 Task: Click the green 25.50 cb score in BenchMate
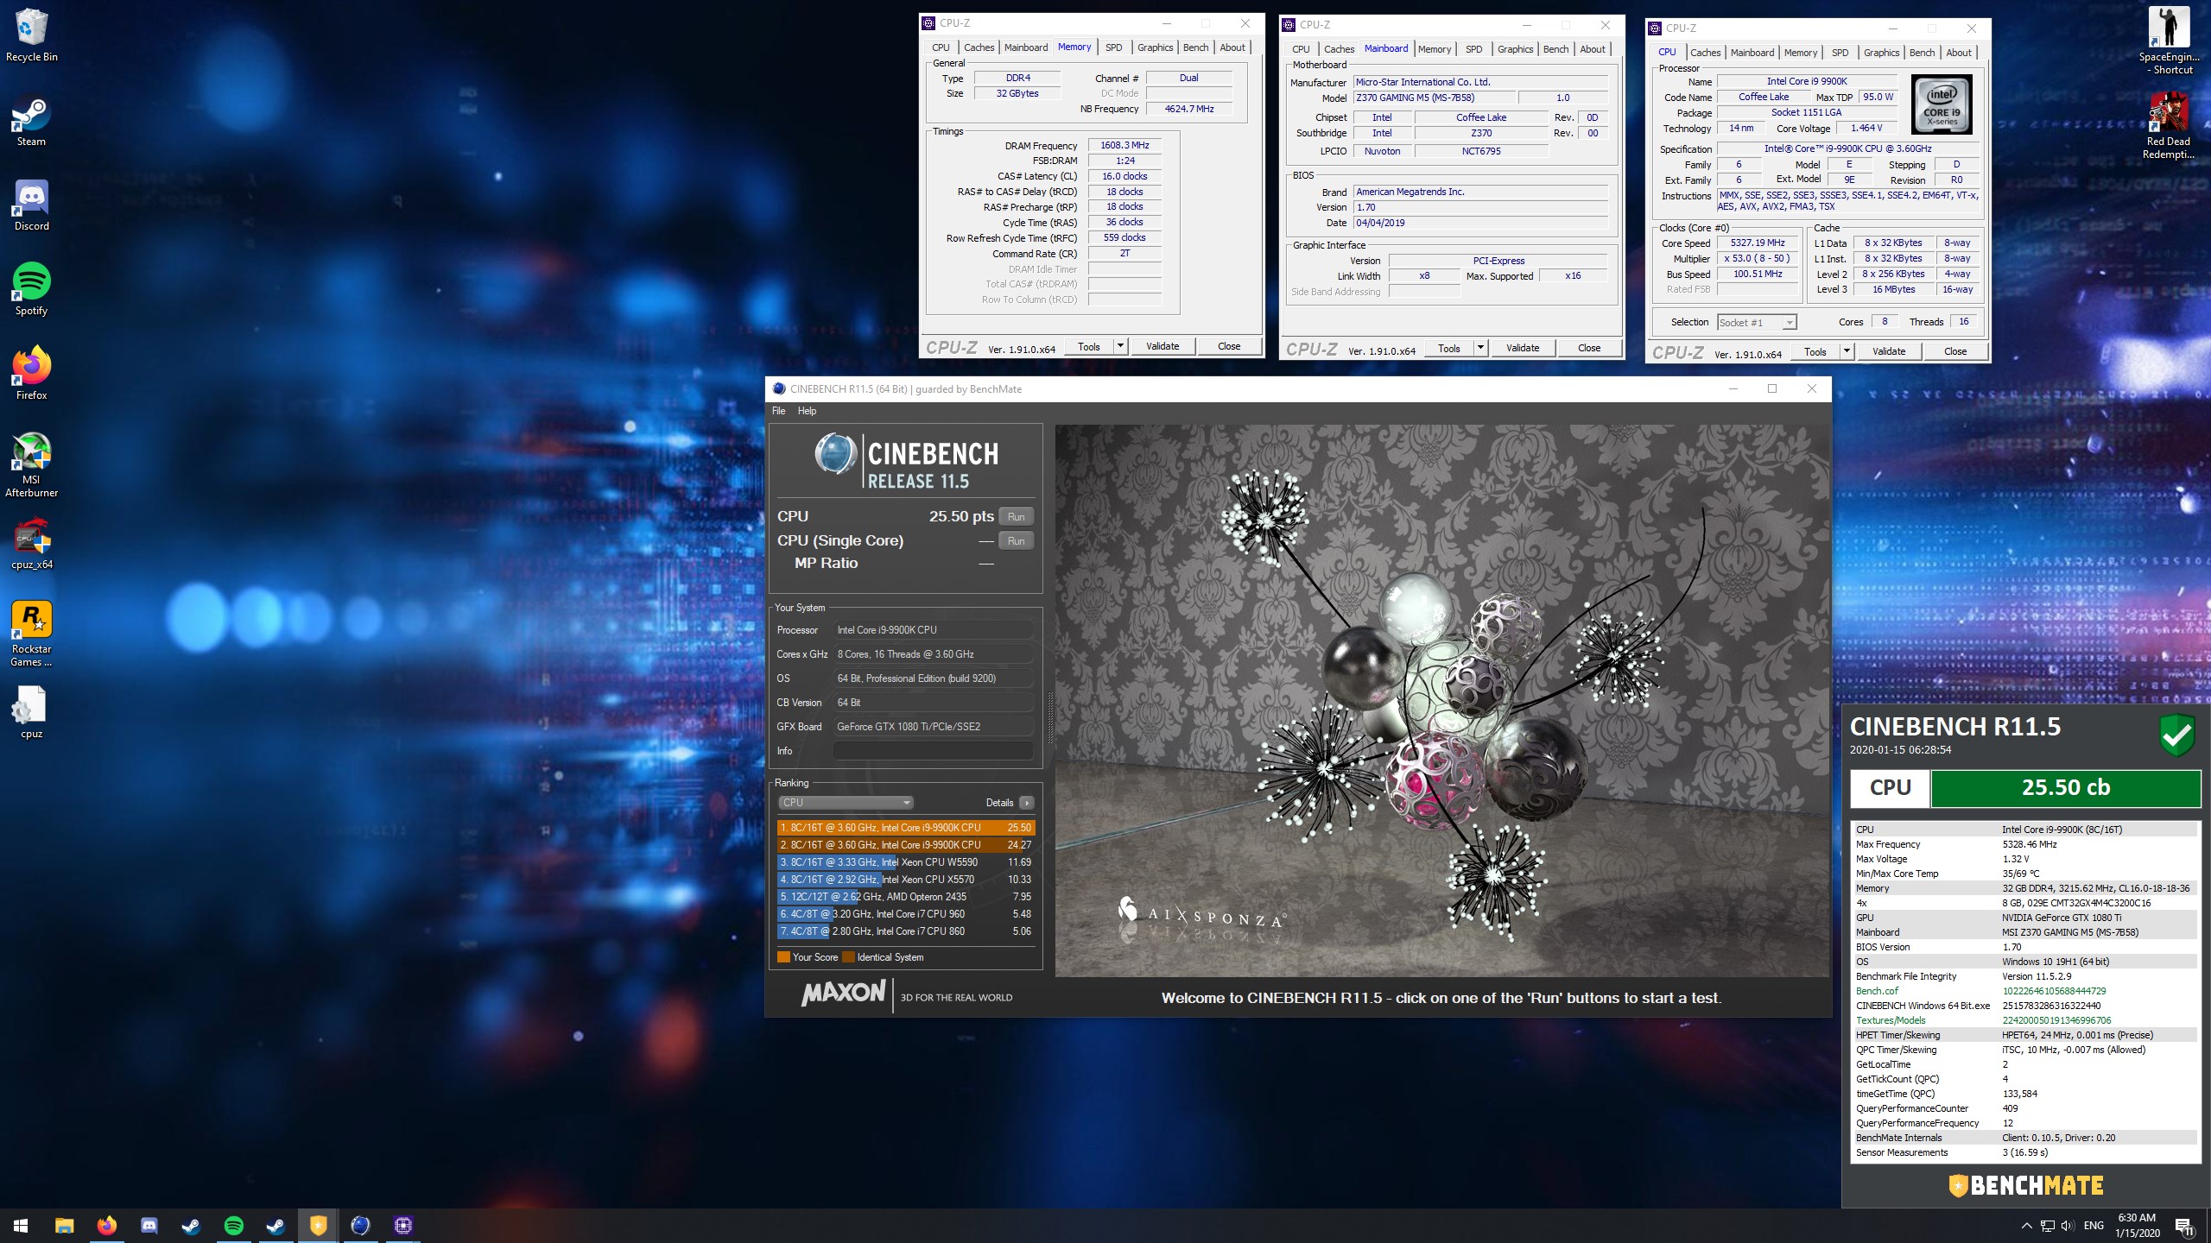point(2065,788)
